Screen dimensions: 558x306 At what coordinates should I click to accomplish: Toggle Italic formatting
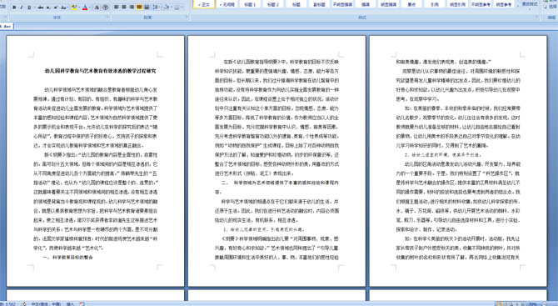(x=22, y=8)
